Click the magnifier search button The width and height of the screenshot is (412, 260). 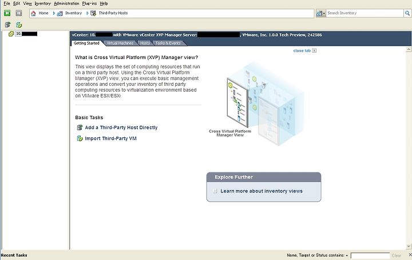click(x=407, y=13)
